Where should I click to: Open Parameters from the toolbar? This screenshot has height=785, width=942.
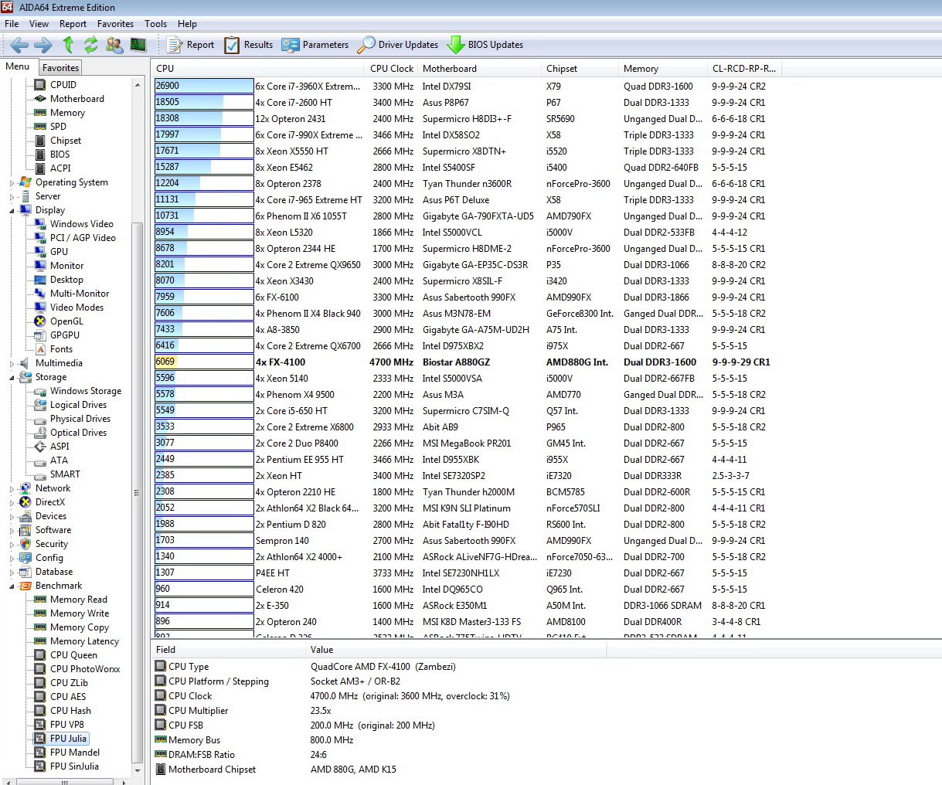click(x=315, y=45)
